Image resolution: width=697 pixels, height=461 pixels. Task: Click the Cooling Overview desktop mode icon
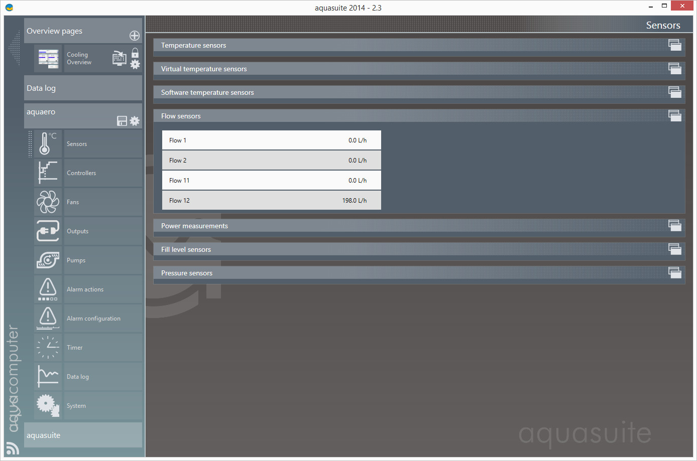pyautogui.click(x=120, y=58)
